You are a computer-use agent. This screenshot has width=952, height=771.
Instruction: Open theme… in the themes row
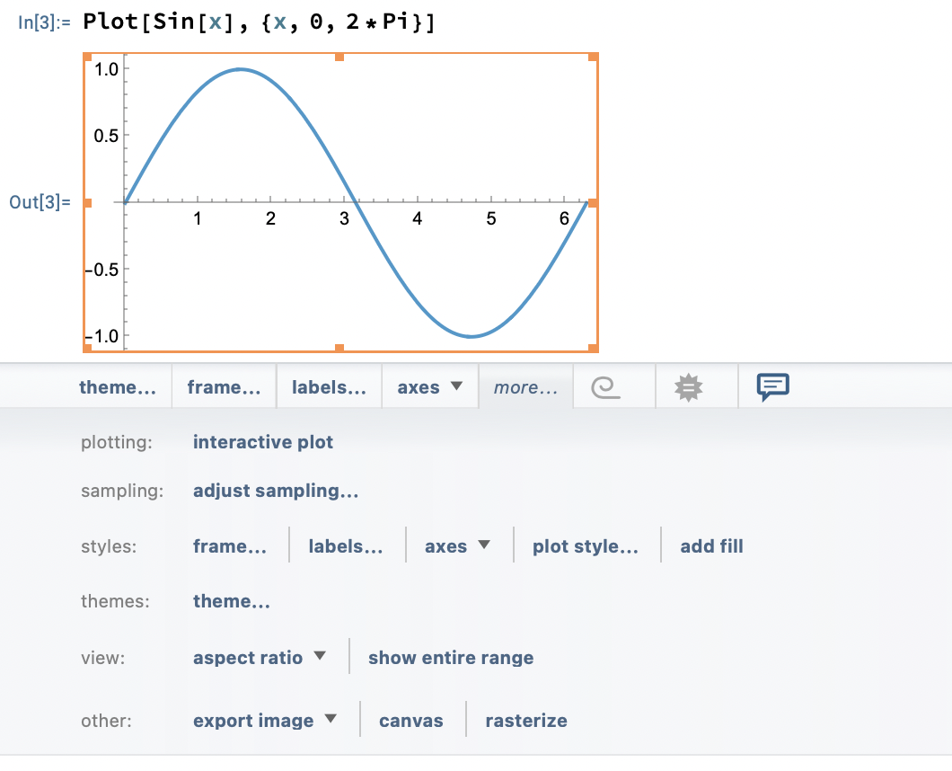[x=231, y=600]
